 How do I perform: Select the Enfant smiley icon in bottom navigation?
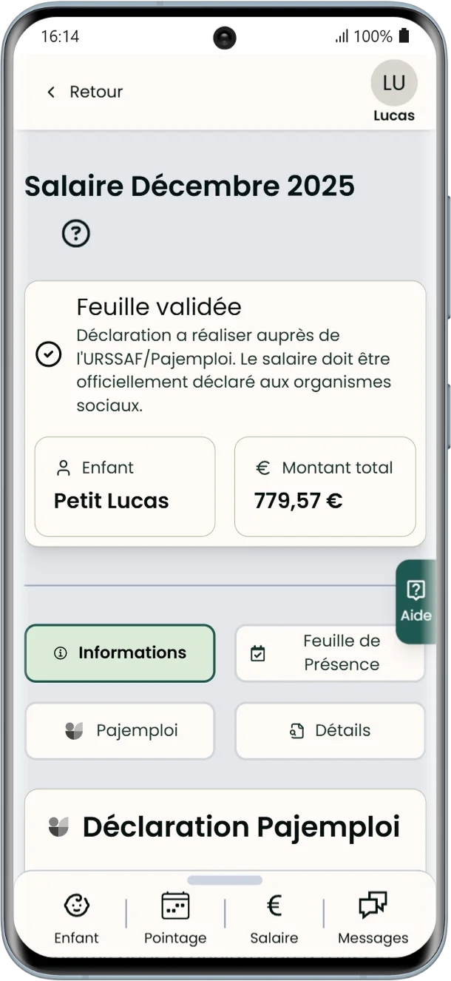[x=76, y=905]
